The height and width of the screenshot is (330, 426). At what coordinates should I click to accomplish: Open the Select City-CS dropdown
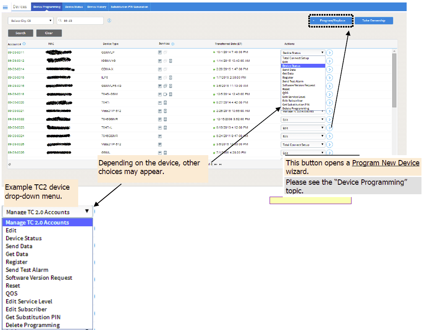(30, 21)
